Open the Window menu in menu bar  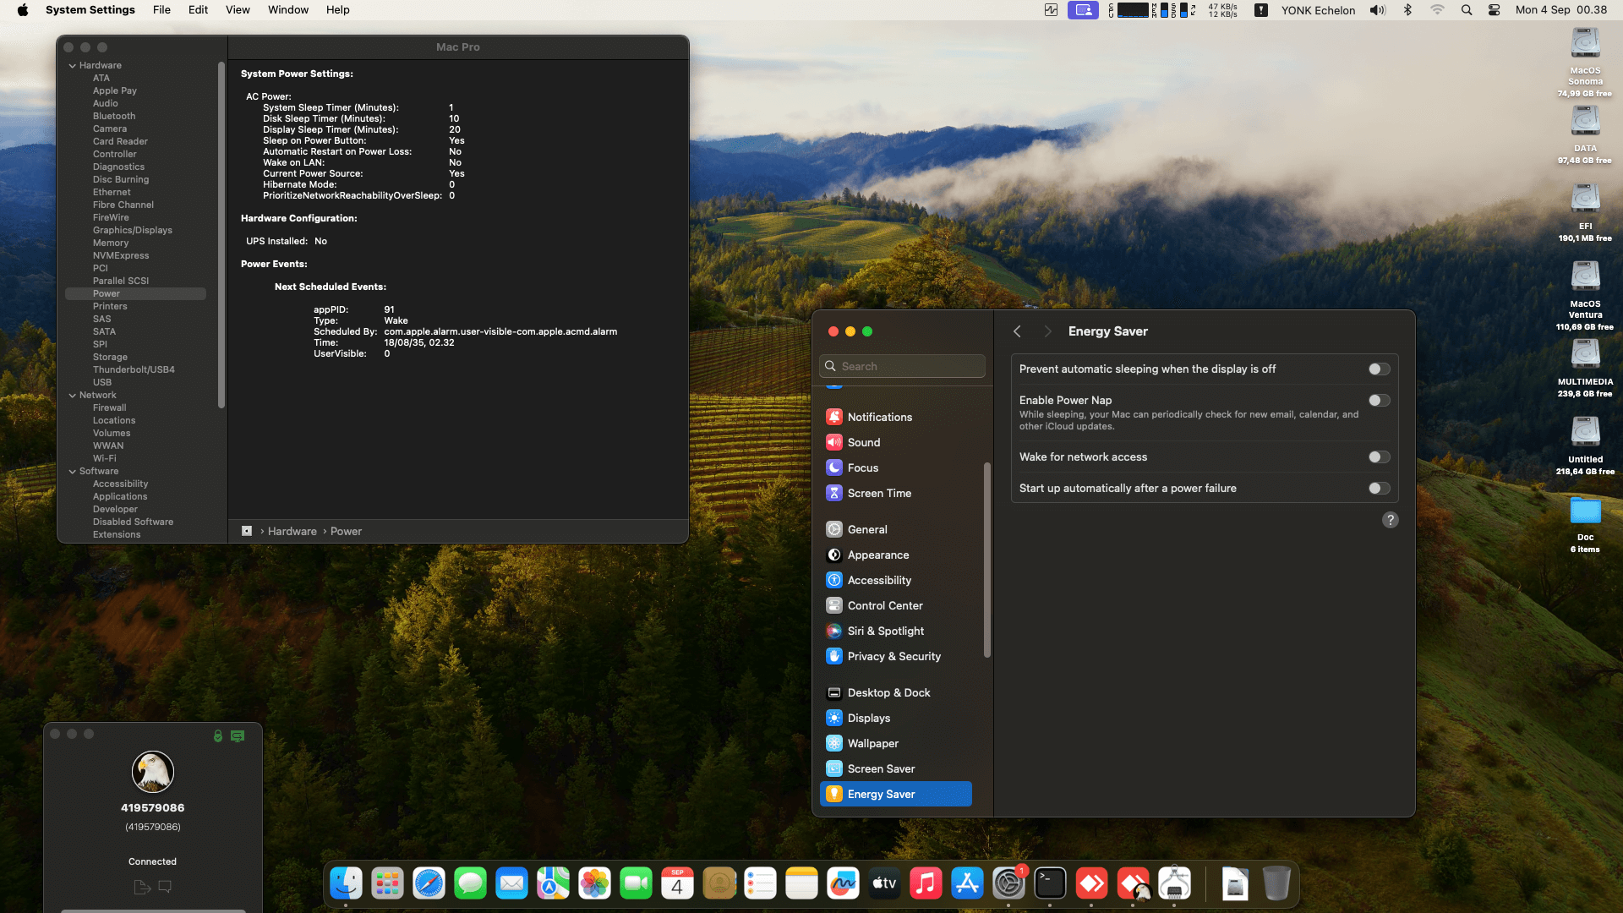coord(287,10)
